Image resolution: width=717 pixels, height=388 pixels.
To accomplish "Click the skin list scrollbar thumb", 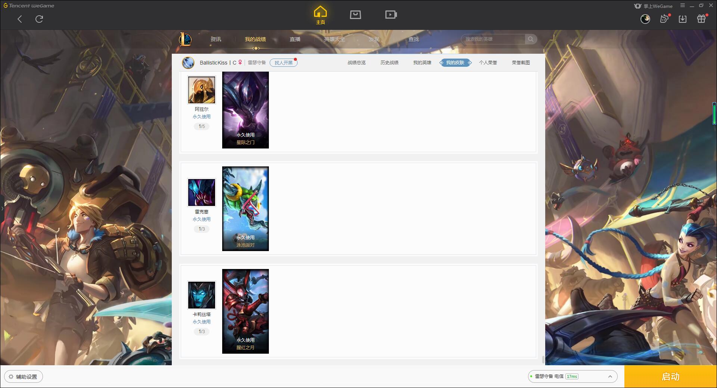I will pyautogui.click(x=543, y=360).
